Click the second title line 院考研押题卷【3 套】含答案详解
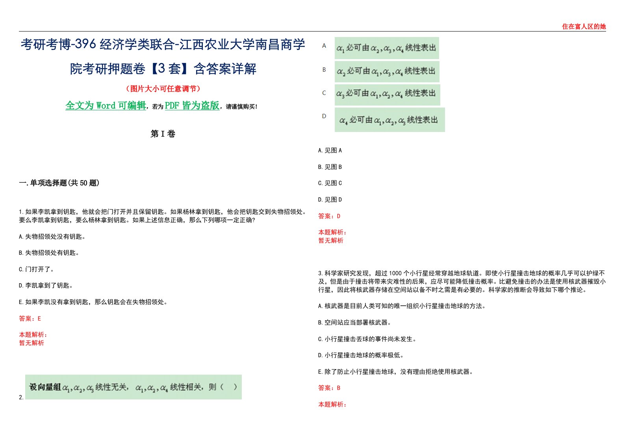 click(x=163, y=69)
